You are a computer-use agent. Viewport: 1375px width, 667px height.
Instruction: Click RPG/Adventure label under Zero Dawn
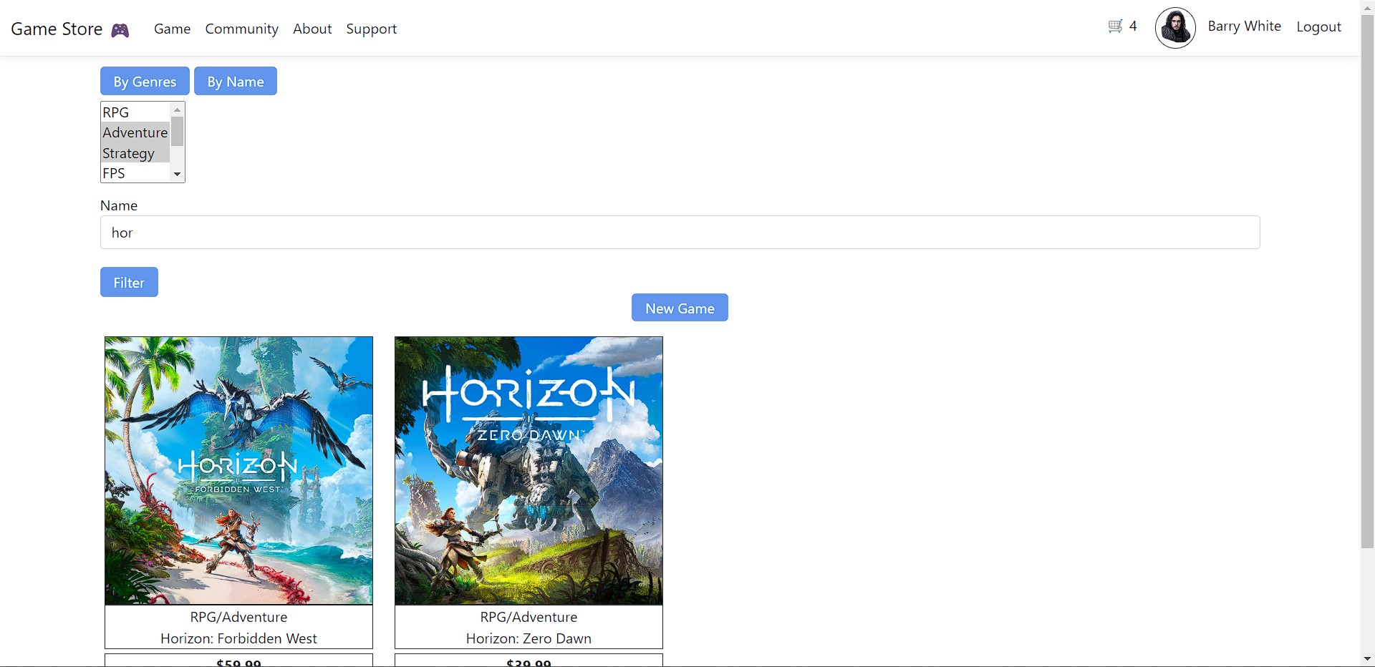pos(529,617)
